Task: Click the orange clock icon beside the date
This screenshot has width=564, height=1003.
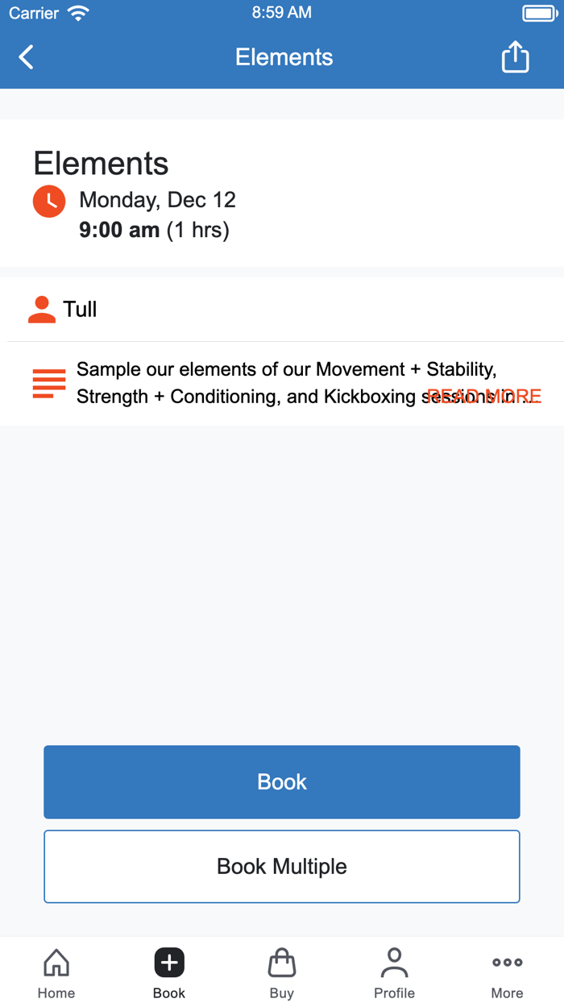Action: [x=49, y=201]
